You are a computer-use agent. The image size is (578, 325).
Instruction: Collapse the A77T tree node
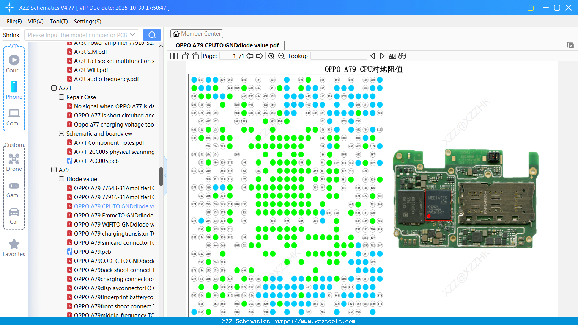(54, 88)
